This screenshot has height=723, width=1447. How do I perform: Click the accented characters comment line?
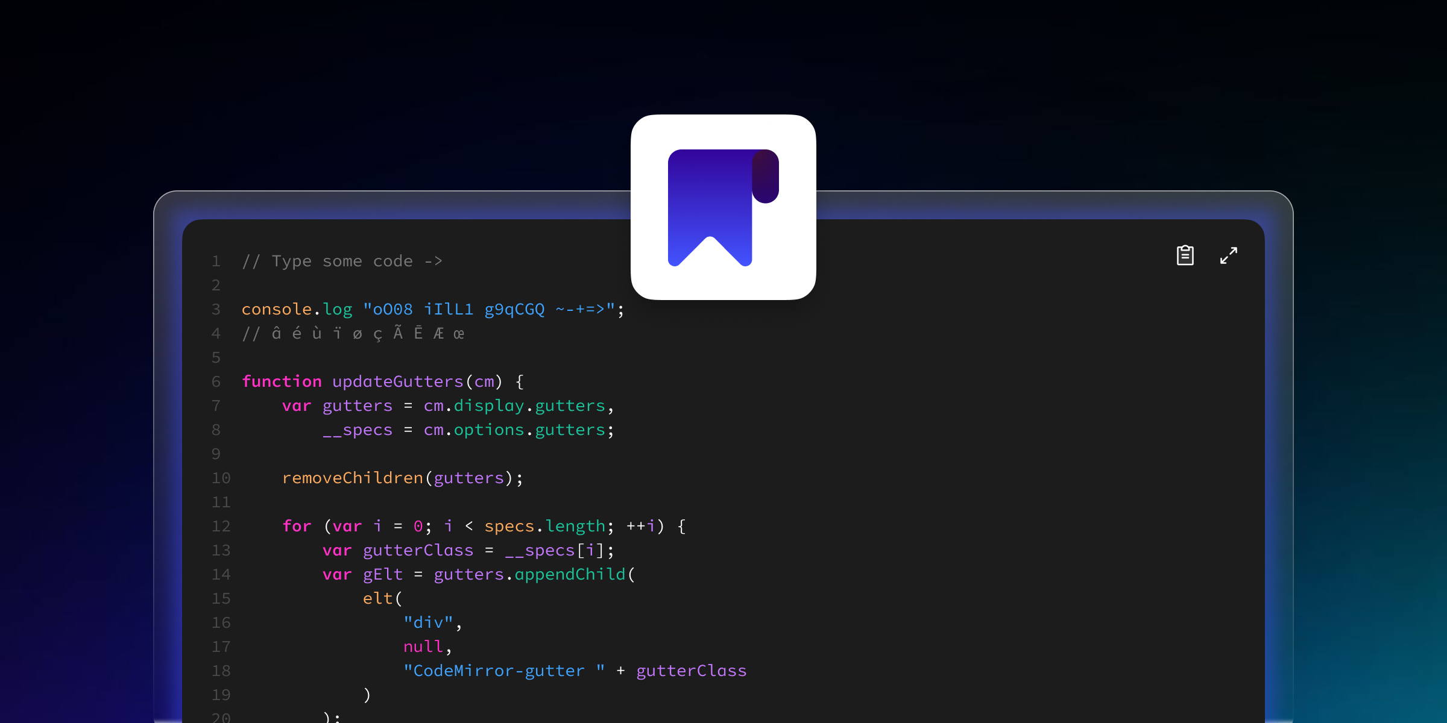coord(353,334)
